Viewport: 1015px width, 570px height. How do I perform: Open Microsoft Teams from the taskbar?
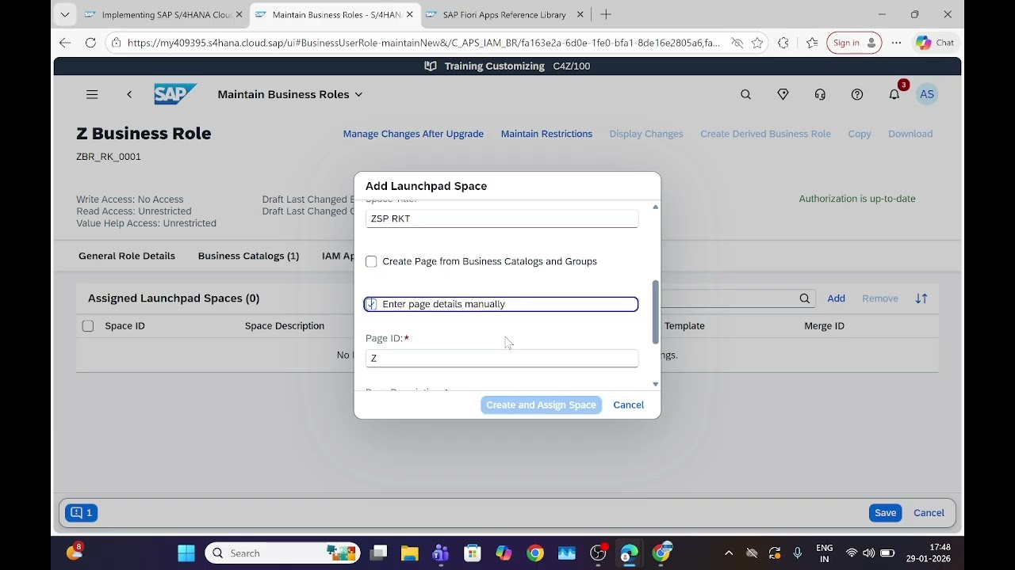441,553
